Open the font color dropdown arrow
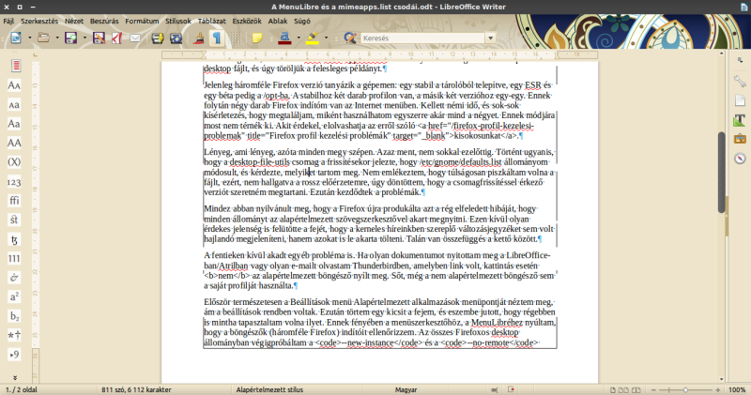Image resolution: width=751 pixels, height=395 pixels. [299, 38]
